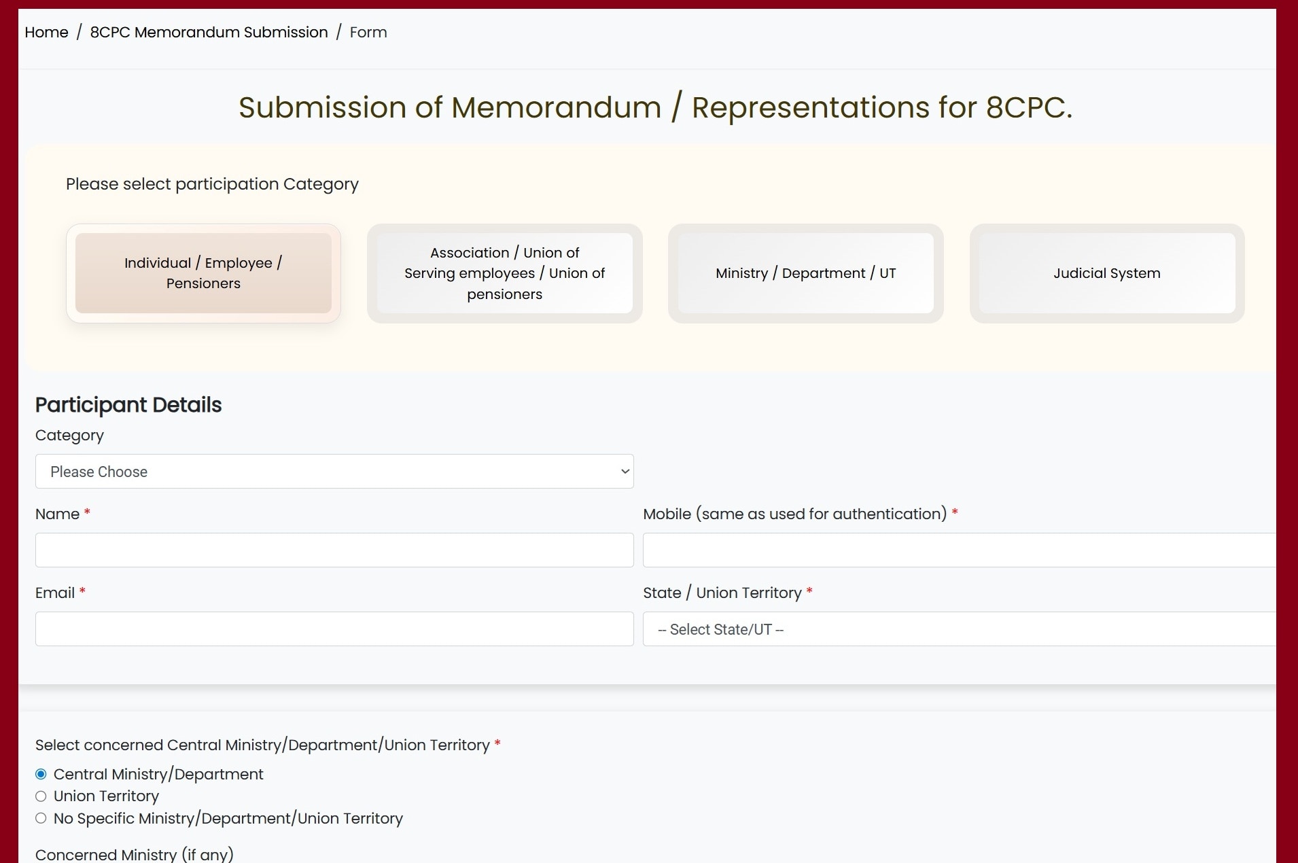Click the Form breadcrumb item
Viewport: 1298px width, 863px height.
(x=368, y=32)
